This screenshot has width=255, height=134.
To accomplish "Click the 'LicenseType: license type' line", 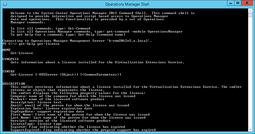I will (36, 124).
